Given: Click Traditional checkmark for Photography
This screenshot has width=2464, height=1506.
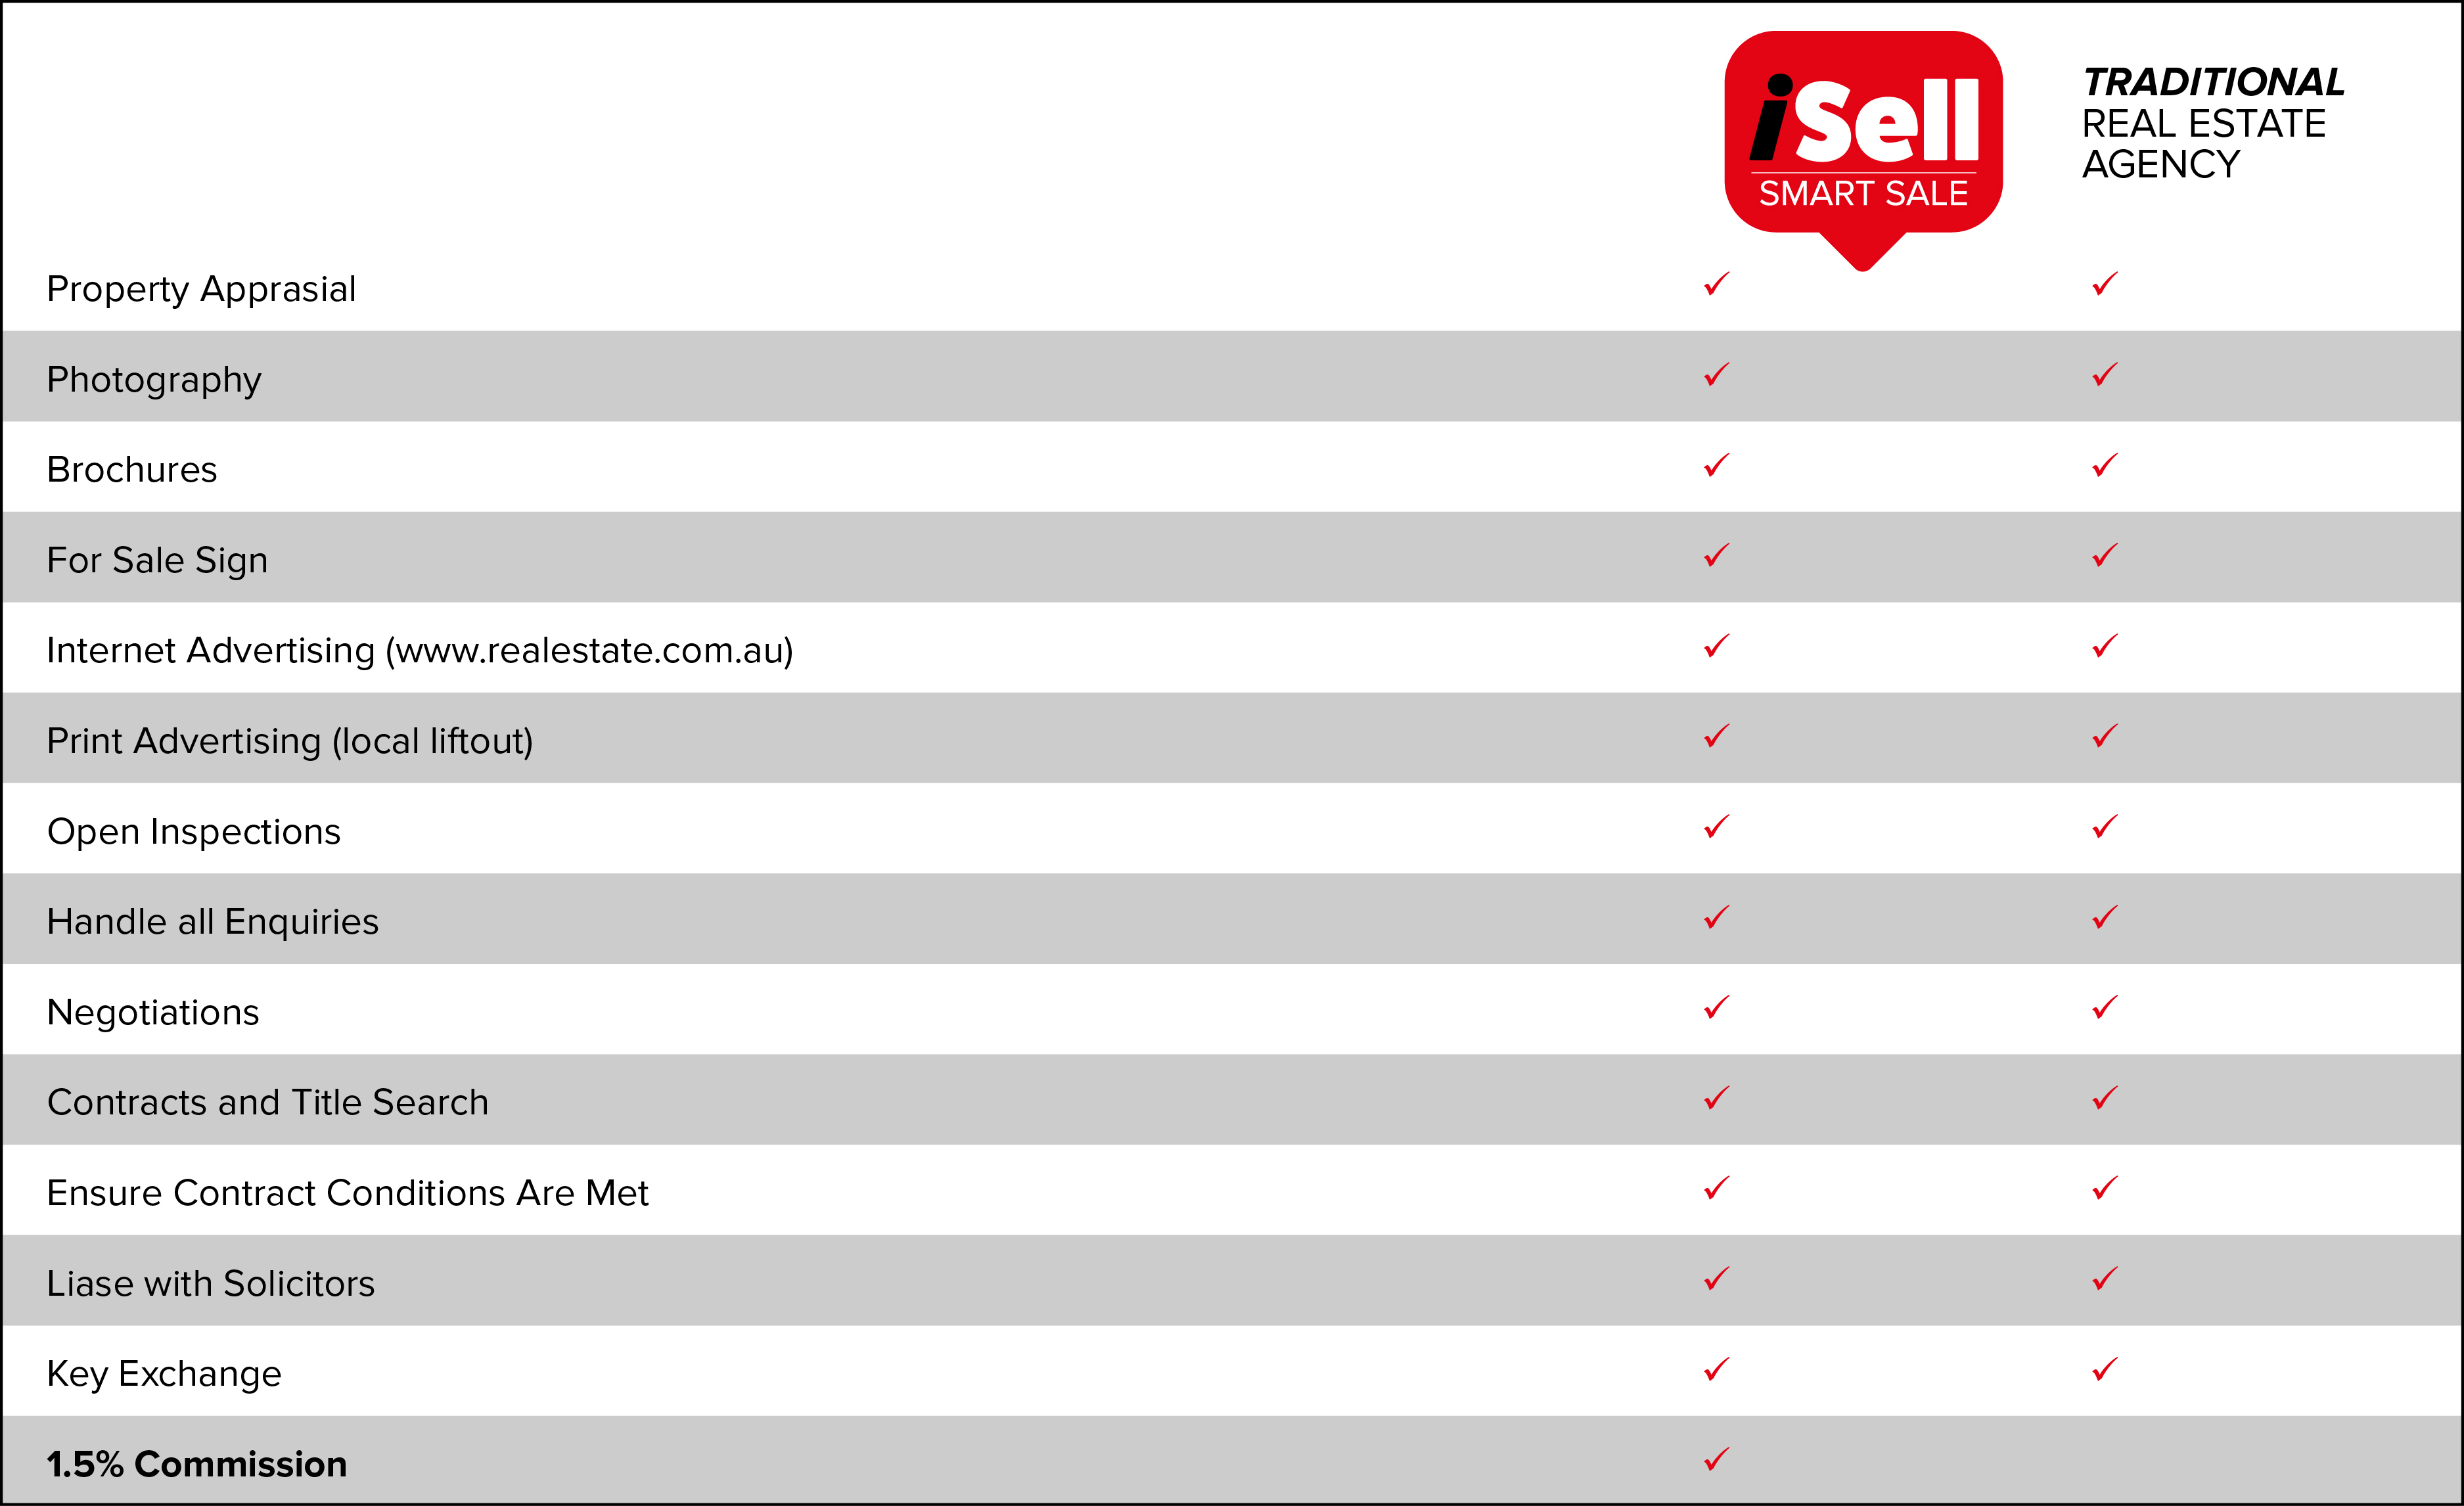Looking at the screenshot, I should pyautogui.click(x=2105, y=374).
